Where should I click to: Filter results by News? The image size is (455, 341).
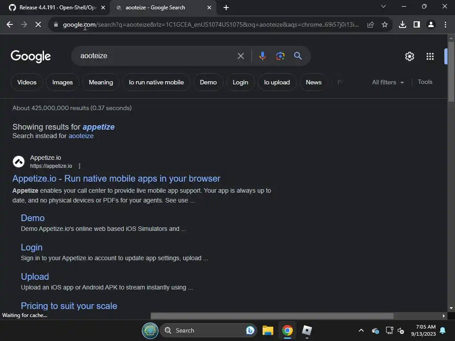pyautogui.click(x=314, y=82)
